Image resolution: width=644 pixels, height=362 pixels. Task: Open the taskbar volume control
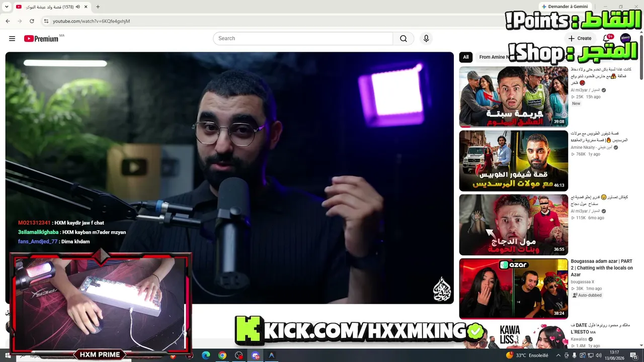(x=598, y=355)
